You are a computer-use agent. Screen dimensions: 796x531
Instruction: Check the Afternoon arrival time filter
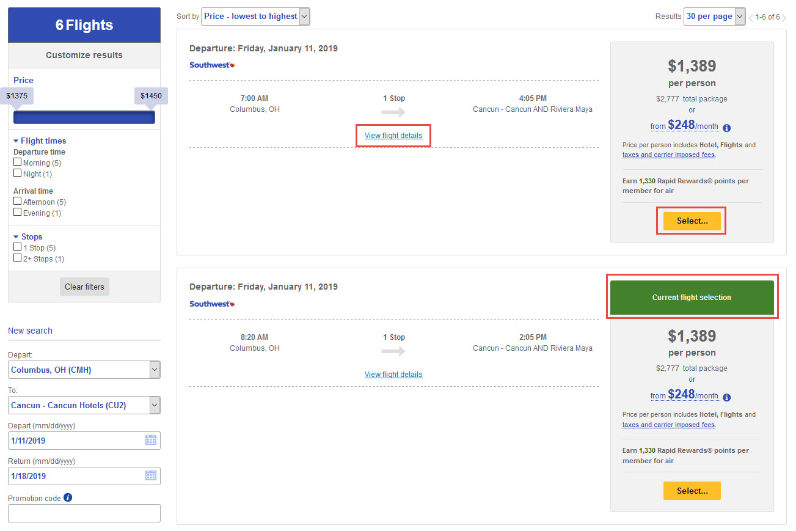18,201
